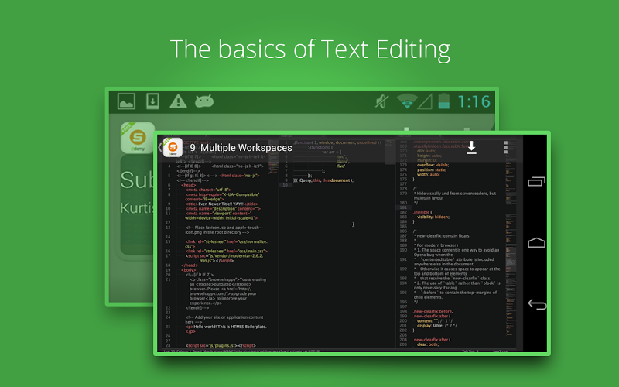Tap the download icon beside Multiple Workspaces
Screen dimensions: 619x387
(471, 148)
